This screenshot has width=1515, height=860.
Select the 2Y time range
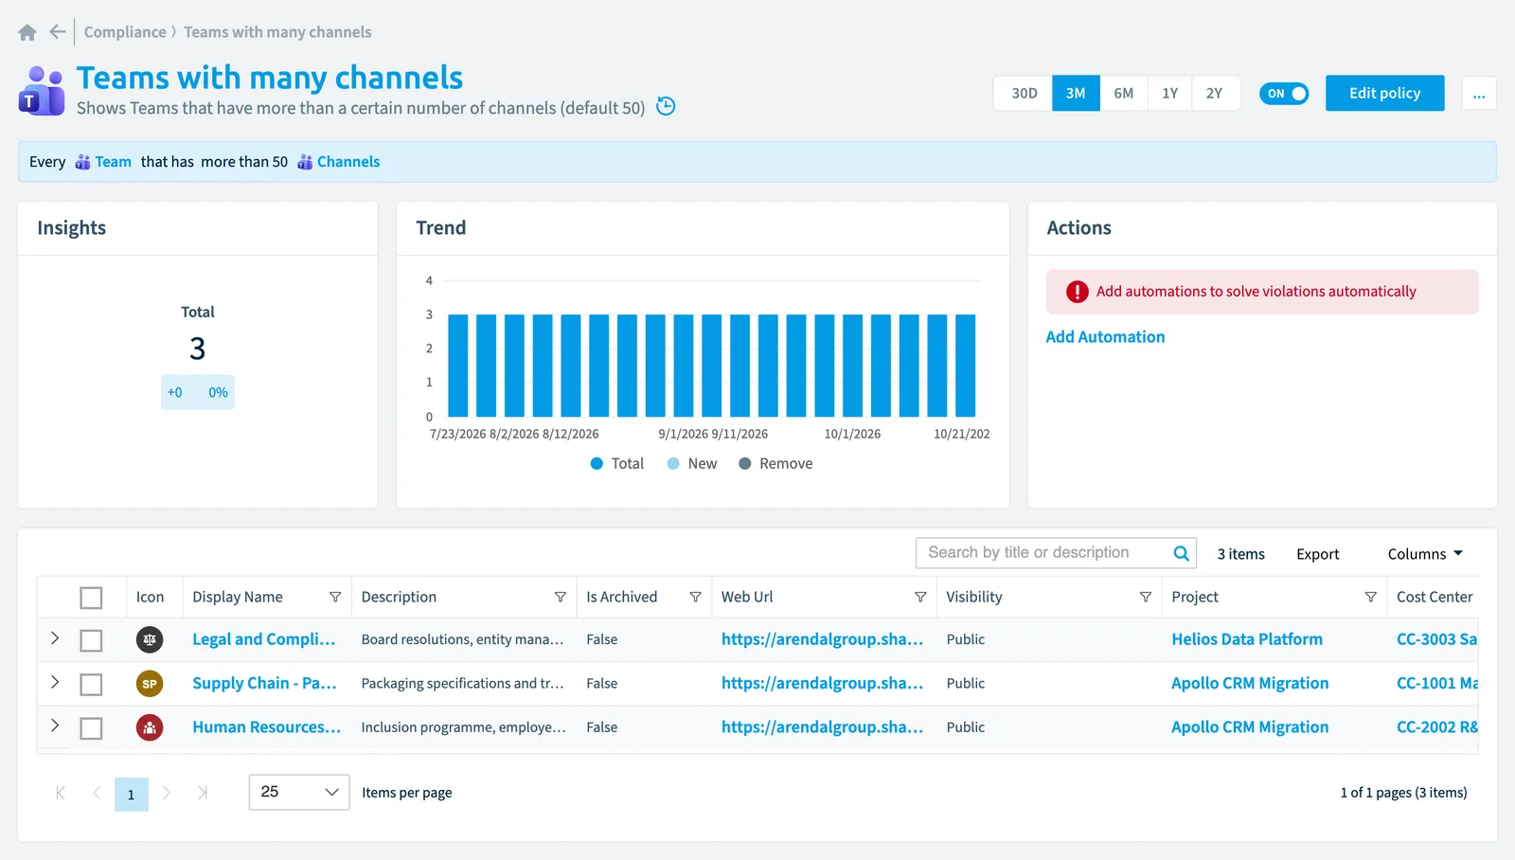1215,94
